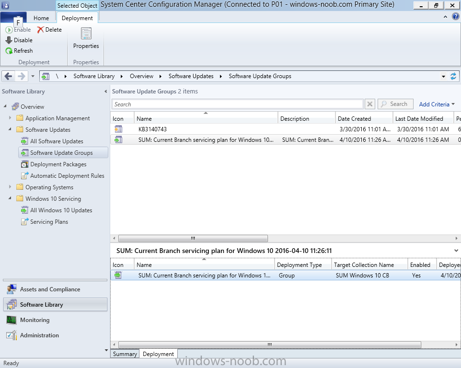The width and height of the screenshot is (461, 368).
Task: Click the deployment row icon in lower pane
Action: click(x=118, y=276)
